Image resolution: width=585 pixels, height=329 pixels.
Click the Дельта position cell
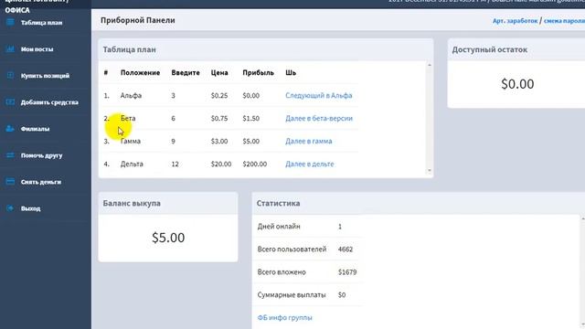[132, 164]
